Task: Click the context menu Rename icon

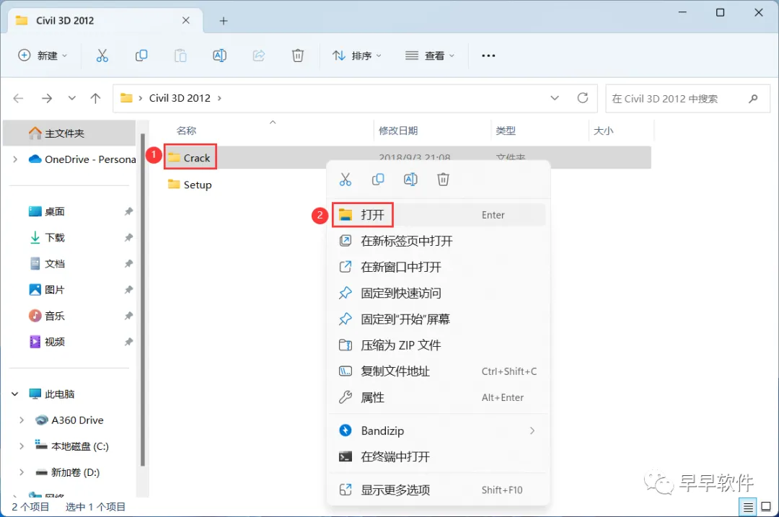Action: pos(410,180)
